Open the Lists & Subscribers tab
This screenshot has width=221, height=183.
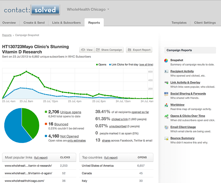click(66, 23)
